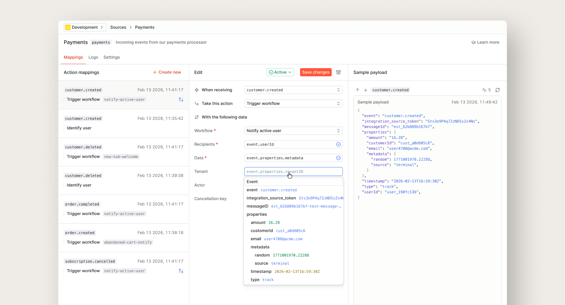Click the check icon in Data field

click(x=338, y=158)
